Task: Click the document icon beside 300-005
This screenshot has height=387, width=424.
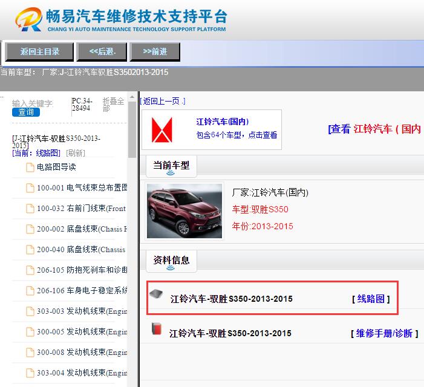Action: click(30, 331)
